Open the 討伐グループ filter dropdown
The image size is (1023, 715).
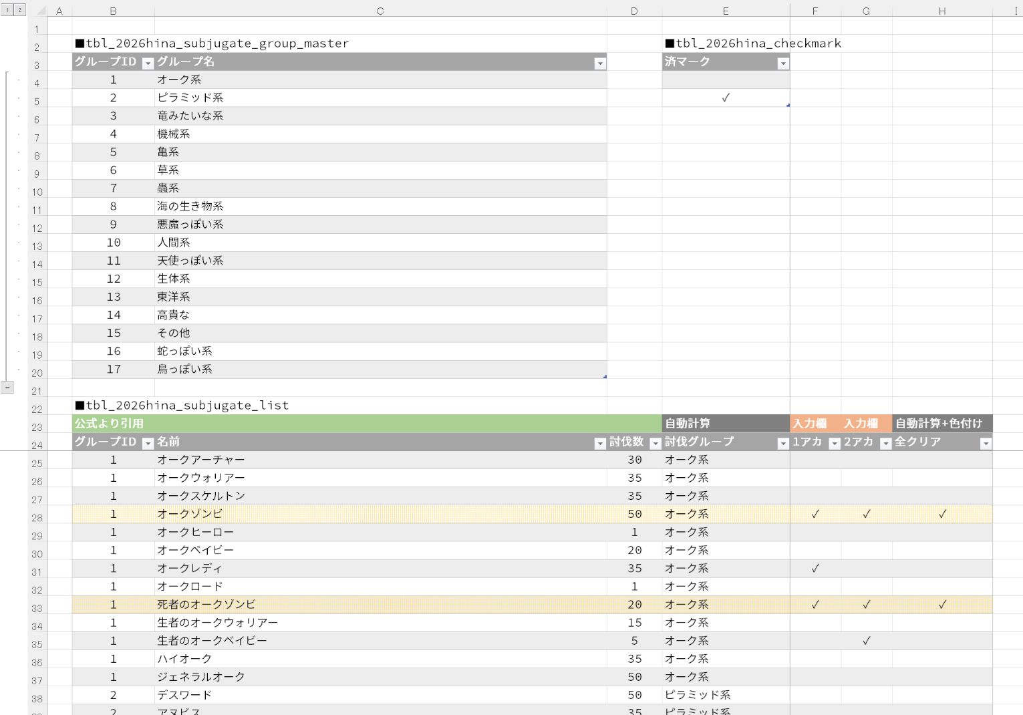point(782,444)
